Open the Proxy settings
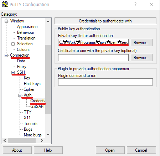This screenshot has height=156, width=160. coord(22,67)
